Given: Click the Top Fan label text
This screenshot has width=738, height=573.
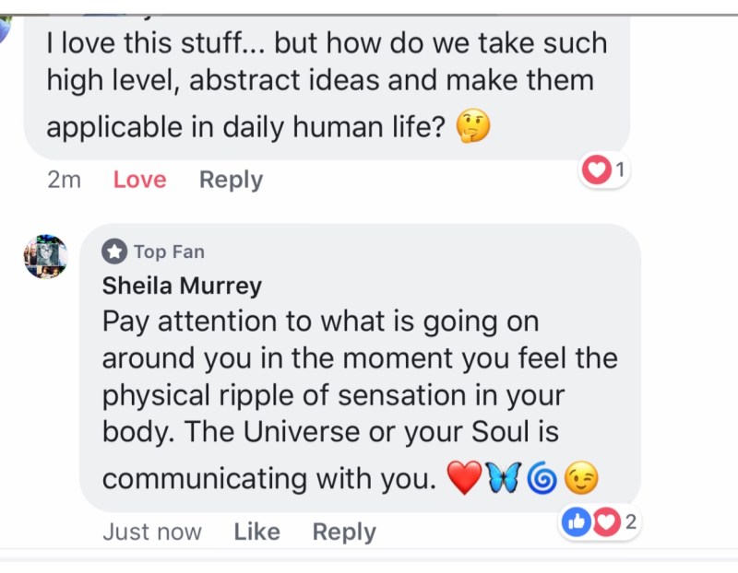Looking at the screenshot, I should click(169, 251).
